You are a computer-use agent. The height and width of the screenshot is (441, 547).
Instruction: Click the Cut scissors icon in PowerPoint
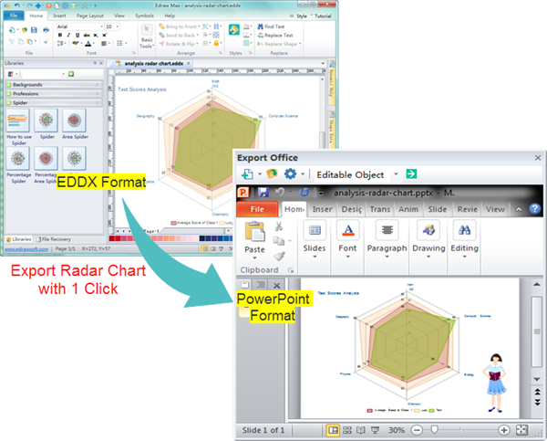[x=278, y=226]
